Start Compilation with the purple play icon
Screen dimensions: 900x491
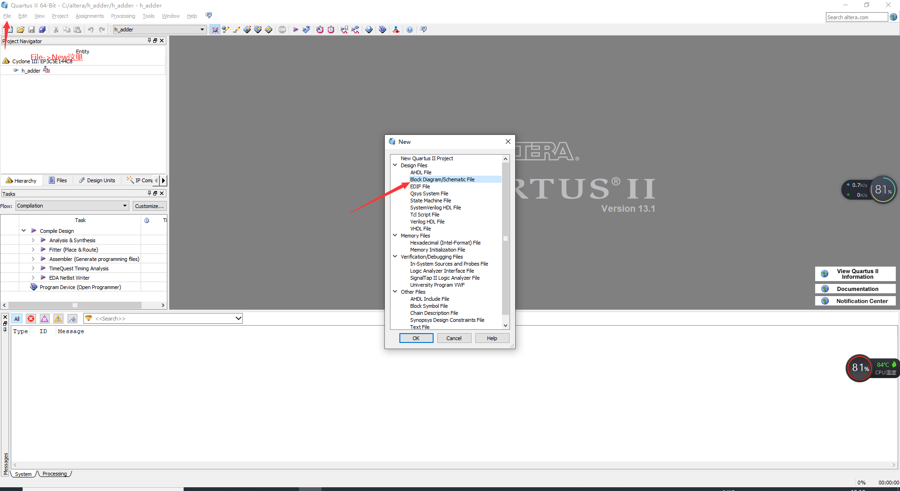[x=295, y=30]
